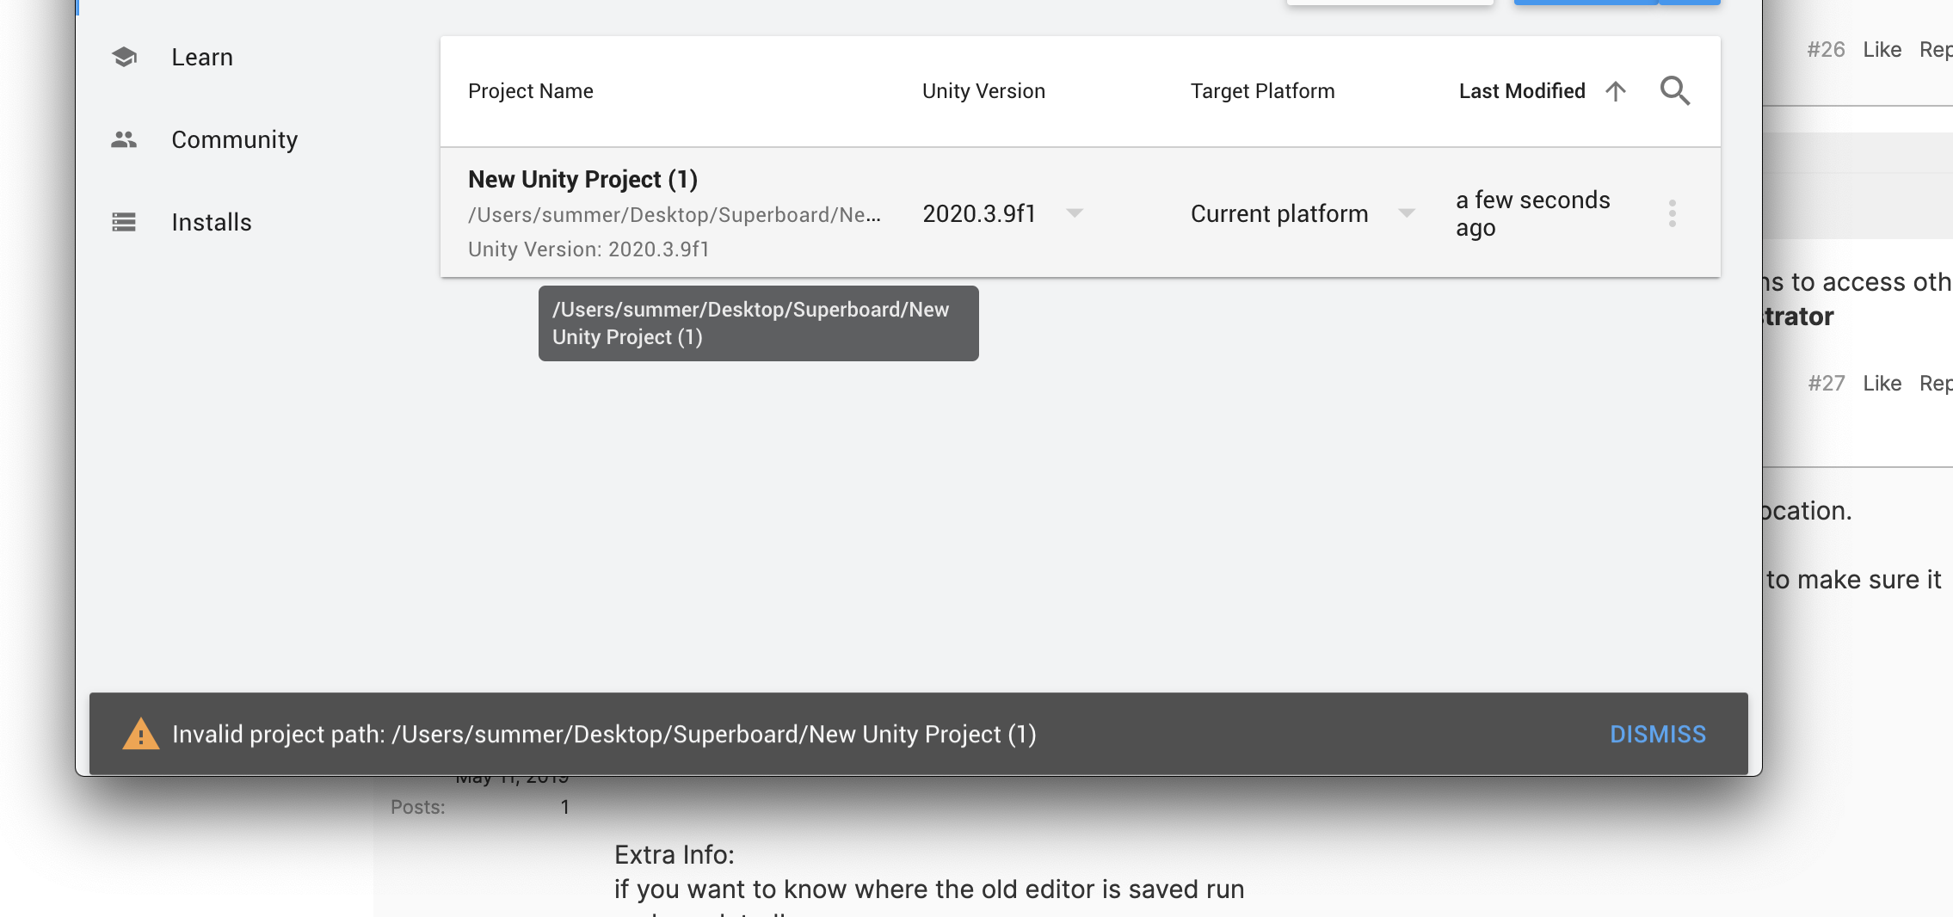Click 'a few seconds ago' modified time
The height and width of the screenshot is (917, 1953).
coord(1533,213)
